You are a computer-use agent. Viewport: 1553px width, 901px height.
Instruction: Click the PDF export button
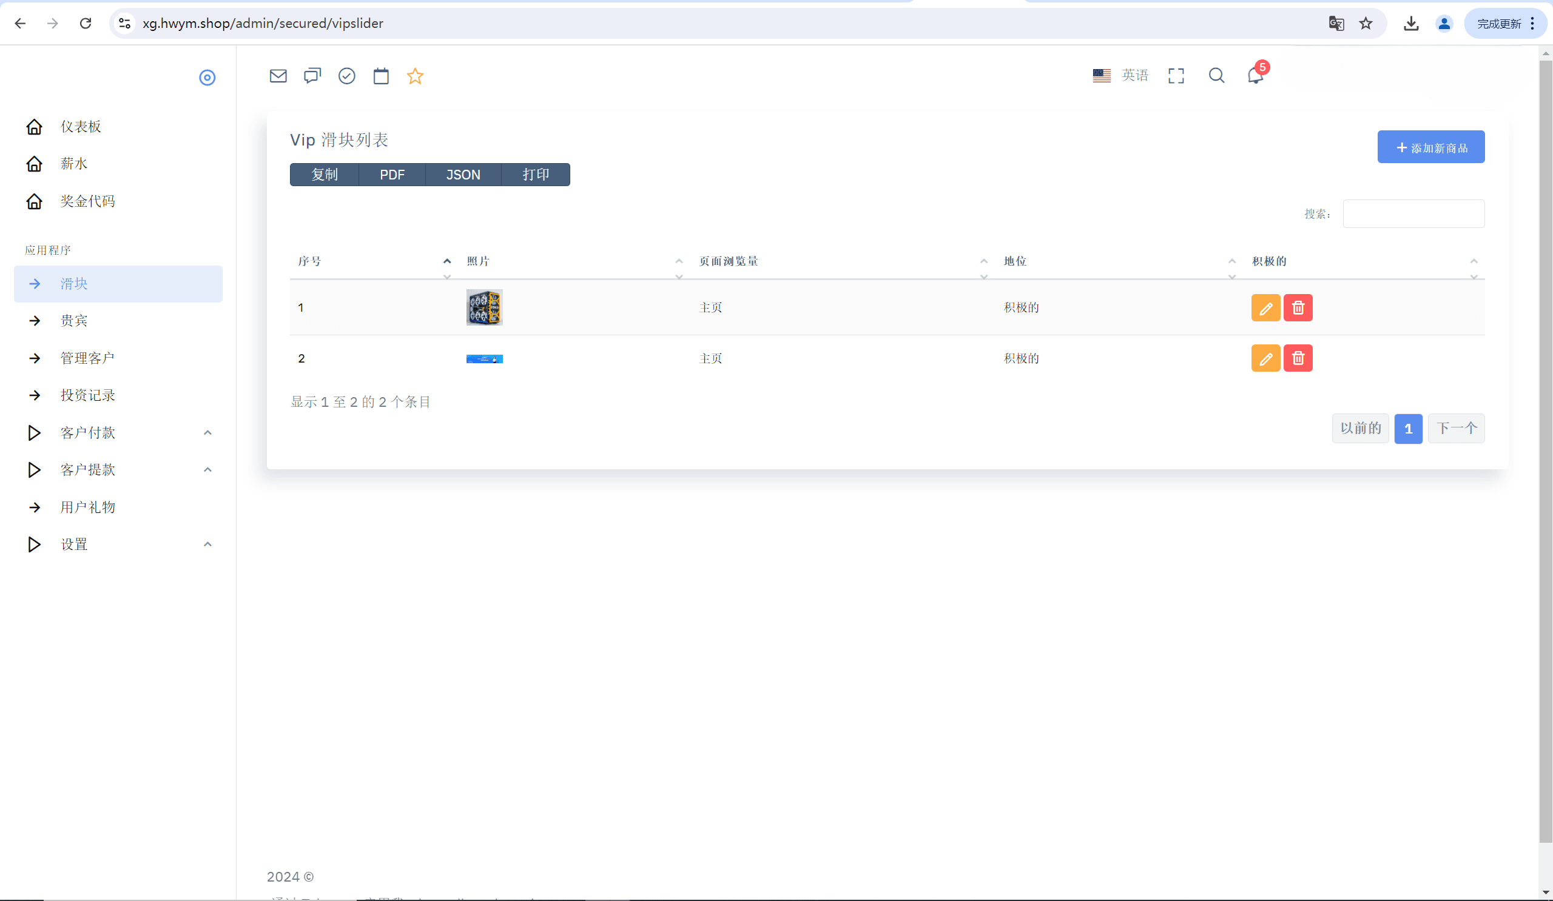(x=392, y=175)
